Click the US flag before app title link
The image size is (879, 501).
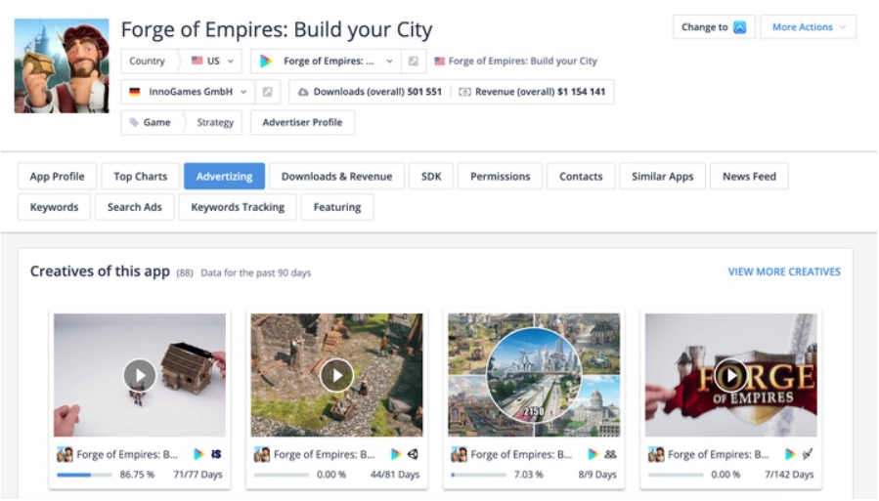pyautogui.click(x=440, y=61)
